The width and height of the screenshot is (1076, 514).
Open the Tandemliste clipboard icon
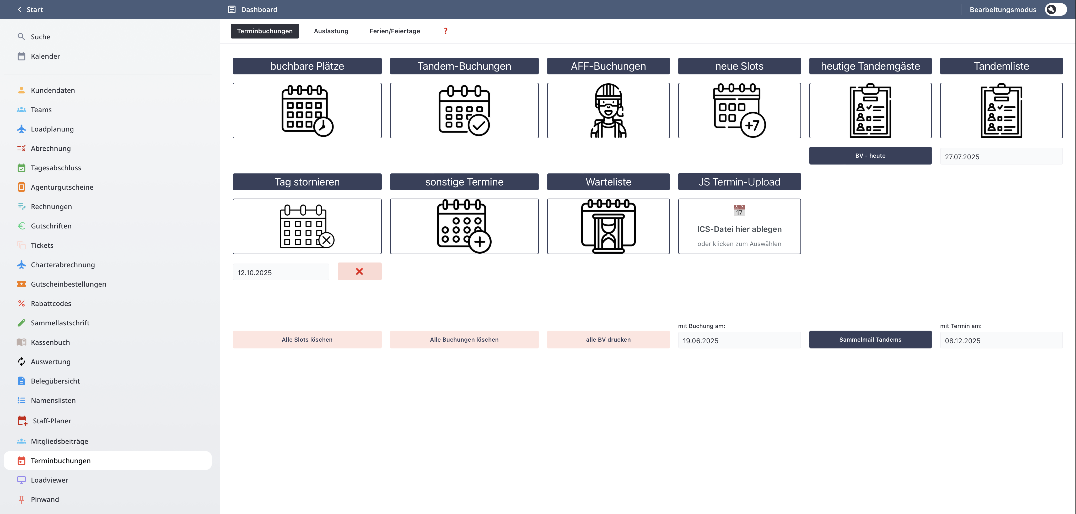(1001, 111)
